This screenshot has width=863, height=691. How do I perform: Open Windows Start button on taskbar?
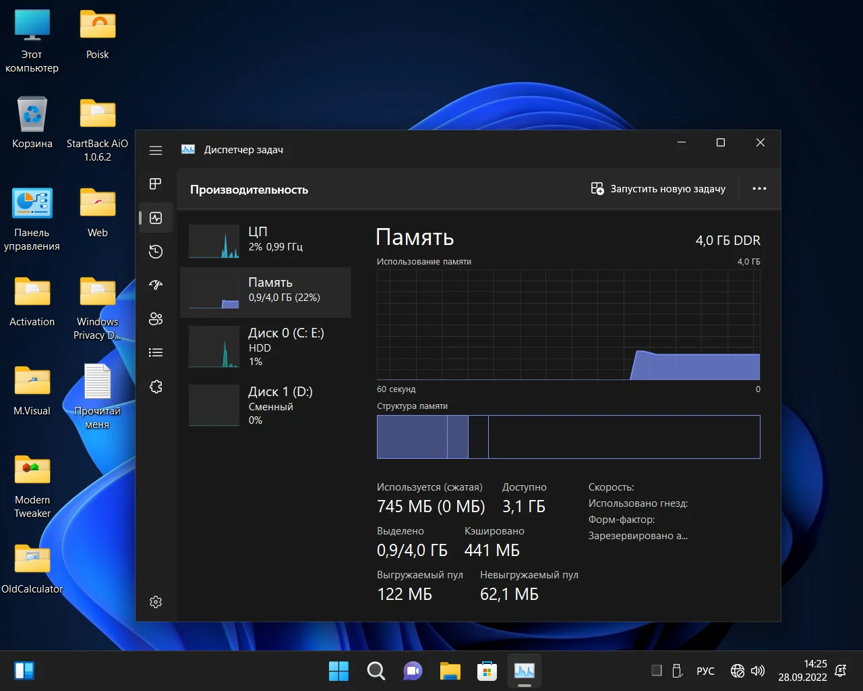point(338,671)
